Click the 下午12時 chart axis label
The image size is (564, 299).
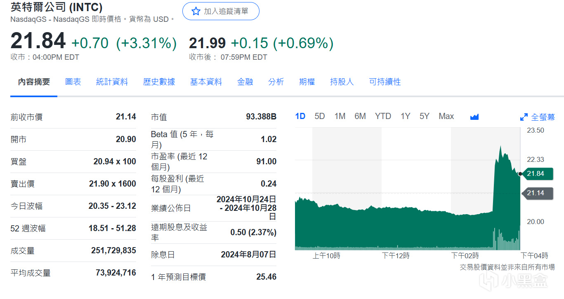point(396,256)
